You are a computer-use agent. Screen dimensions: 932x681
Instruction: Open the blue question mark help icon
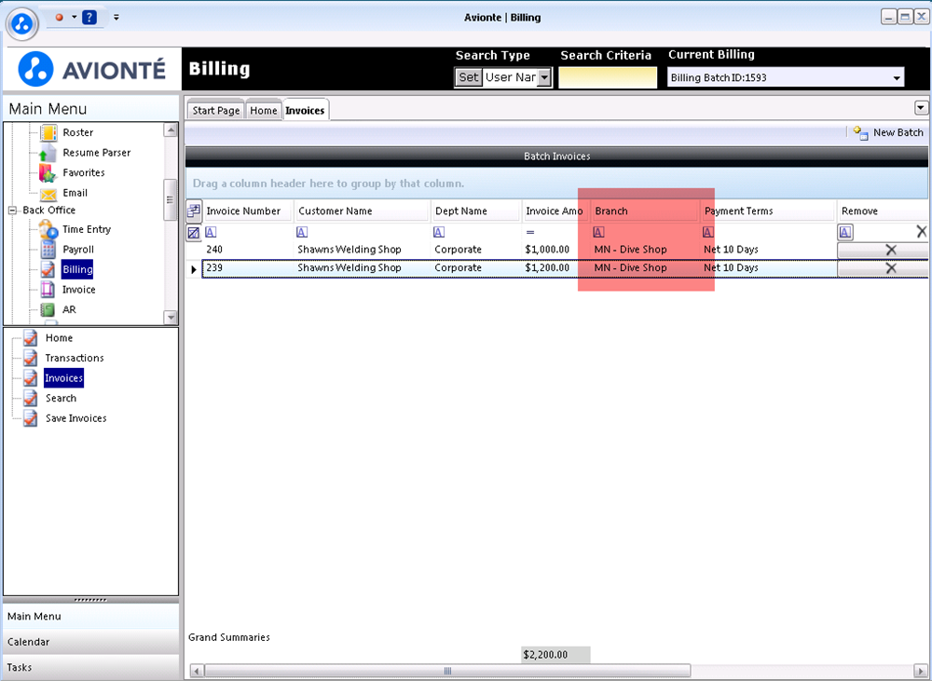89,17
